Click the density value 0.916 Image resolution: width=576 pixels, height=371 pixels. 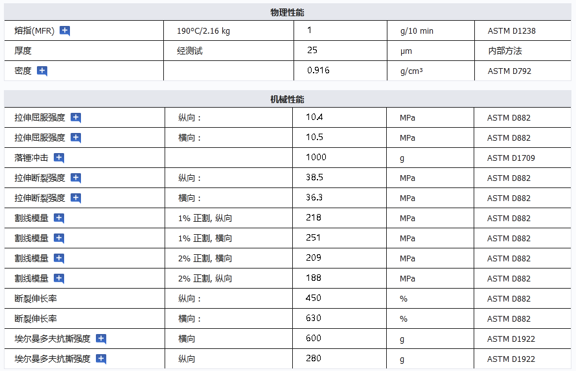point(318,70)
